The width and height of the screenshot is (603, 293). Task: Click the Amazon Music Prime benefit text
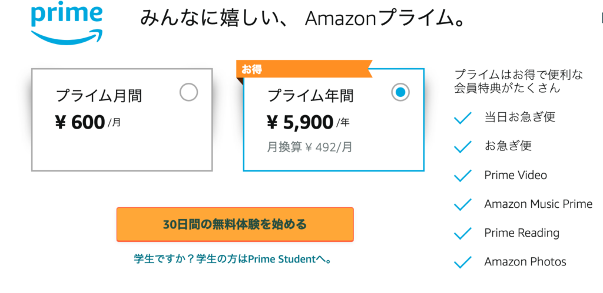[538, 204]
